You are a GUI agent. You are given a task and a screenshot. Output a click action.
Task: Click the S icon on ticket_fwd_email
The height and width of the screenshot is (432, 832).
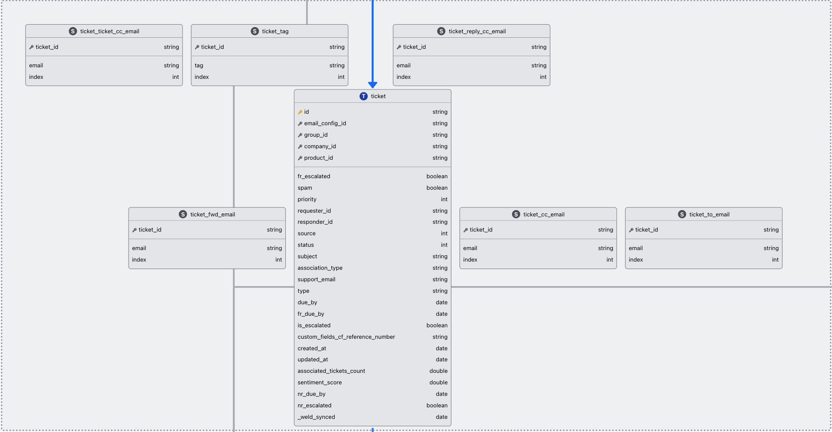(x=183, y=214)
